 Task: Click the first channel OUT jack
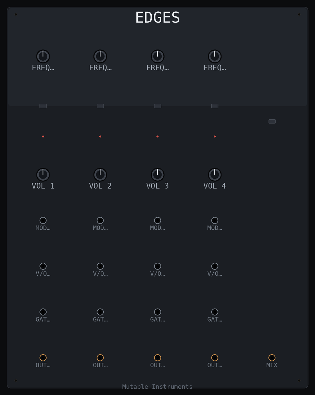(x=43, y=358)
